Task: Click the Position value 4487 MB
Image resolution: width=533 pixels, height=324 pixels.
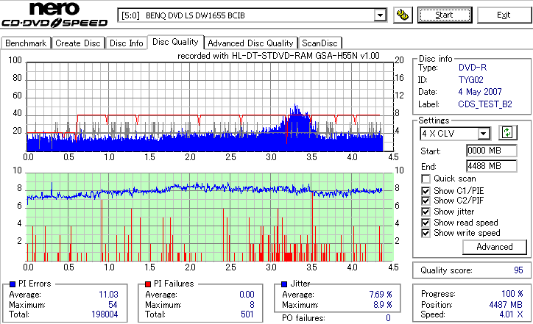Action: [506, 305]
